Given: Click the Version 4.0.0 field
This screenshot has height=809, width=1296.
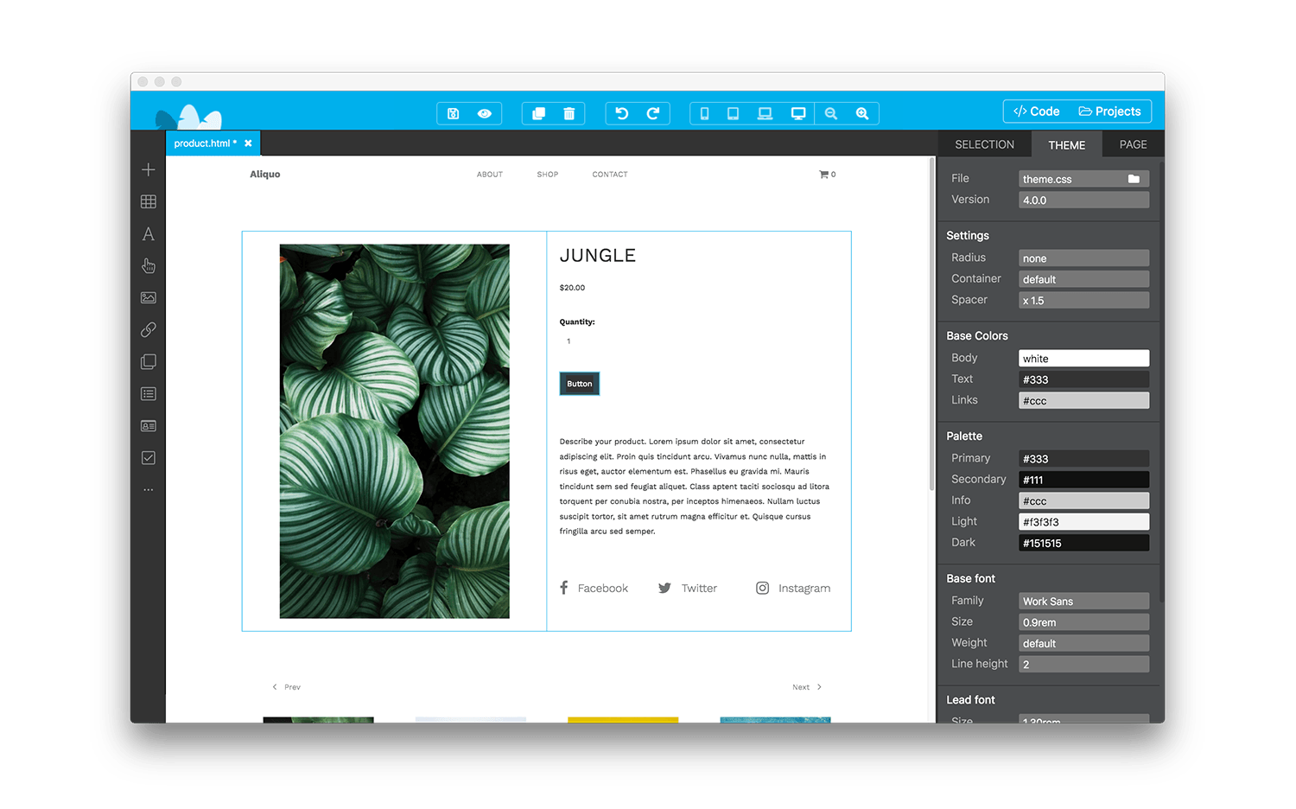Looking at the screenshot, I should pos(1083,200).
